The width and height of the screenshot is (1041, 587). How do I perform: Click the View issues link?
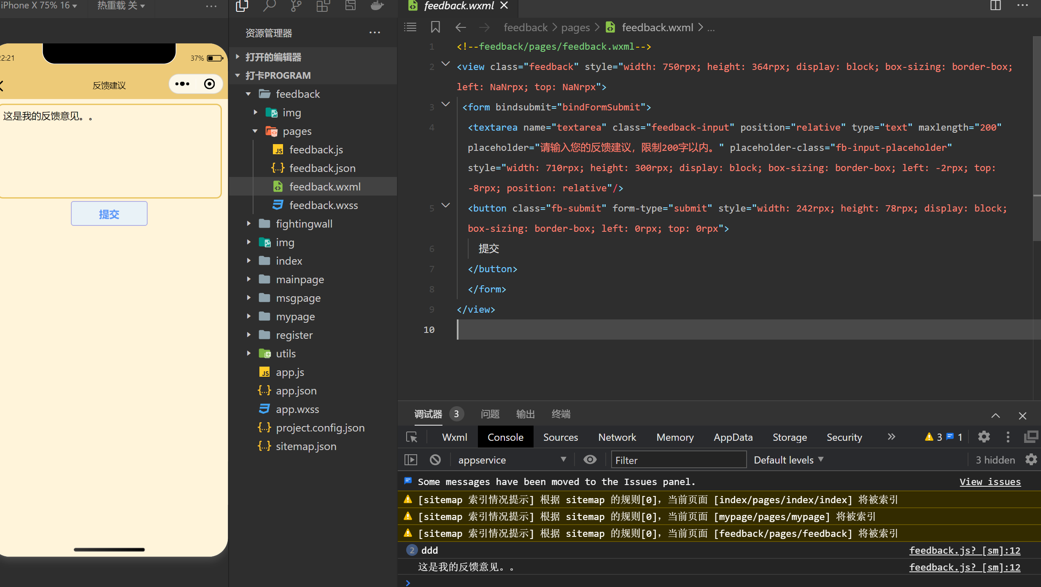pyautogui.click(x=990, y=482)
